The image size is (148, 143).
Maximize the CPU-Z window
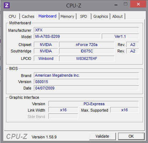click(x=126, y=4)
